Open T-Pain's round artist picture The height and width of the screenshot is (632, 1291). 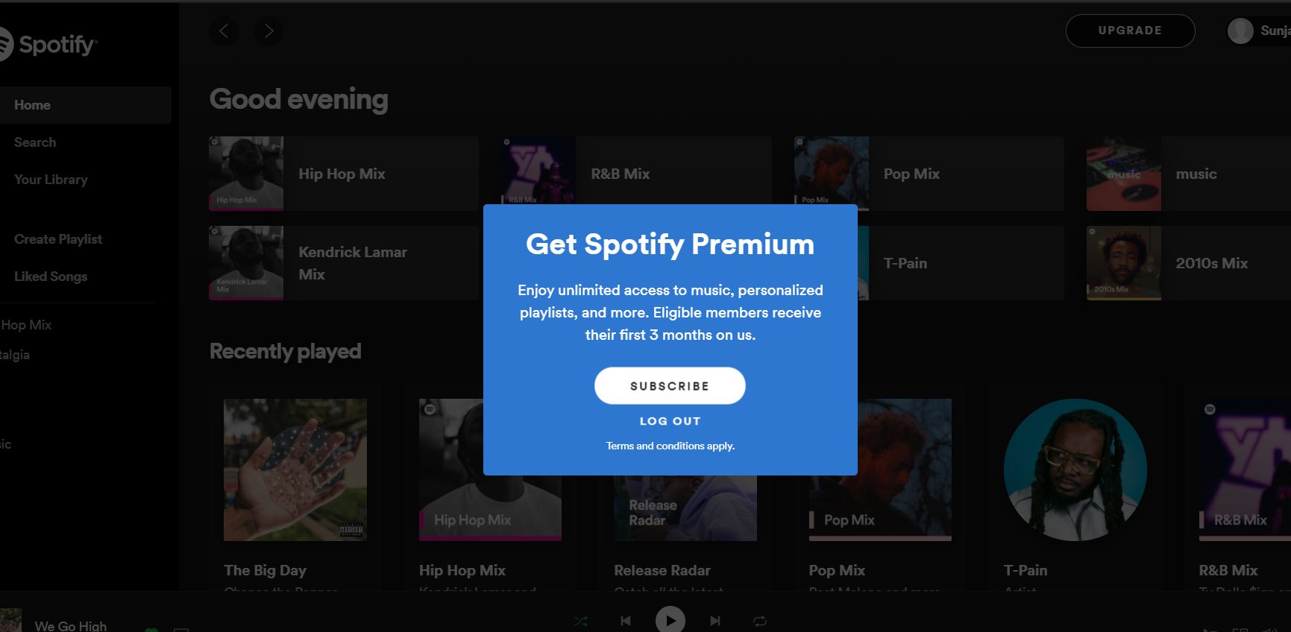click(x=1075, y=470)
